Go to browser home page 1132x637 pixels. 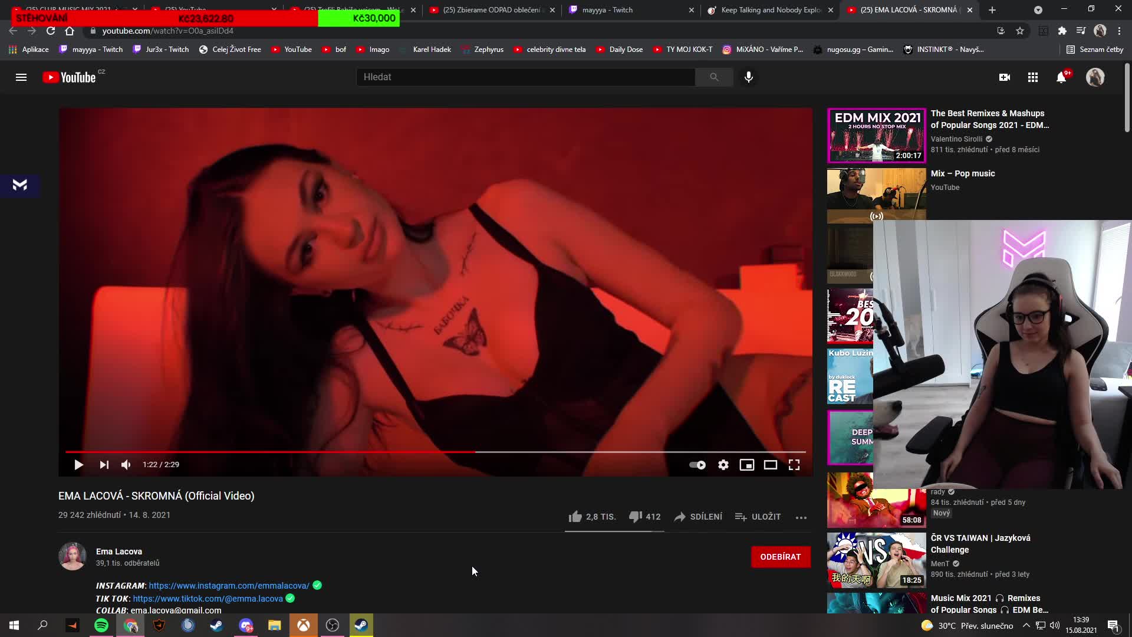coord(70,31)
